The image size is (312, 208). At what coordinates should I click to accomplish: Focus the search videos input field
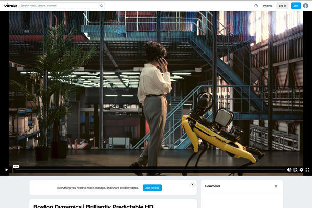[x=62, y=6]
